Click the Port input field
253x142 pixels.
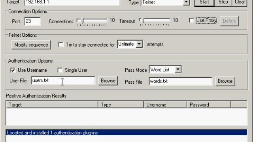[32, 21]
